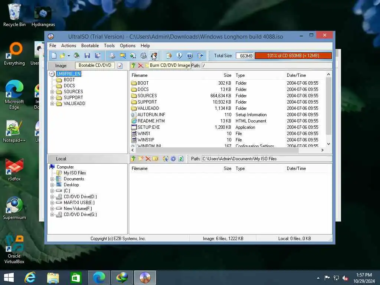The height and width of the screenshot is (285, 380).
Task: Click the rename folder icon in local pane
Action: [155, 159]
